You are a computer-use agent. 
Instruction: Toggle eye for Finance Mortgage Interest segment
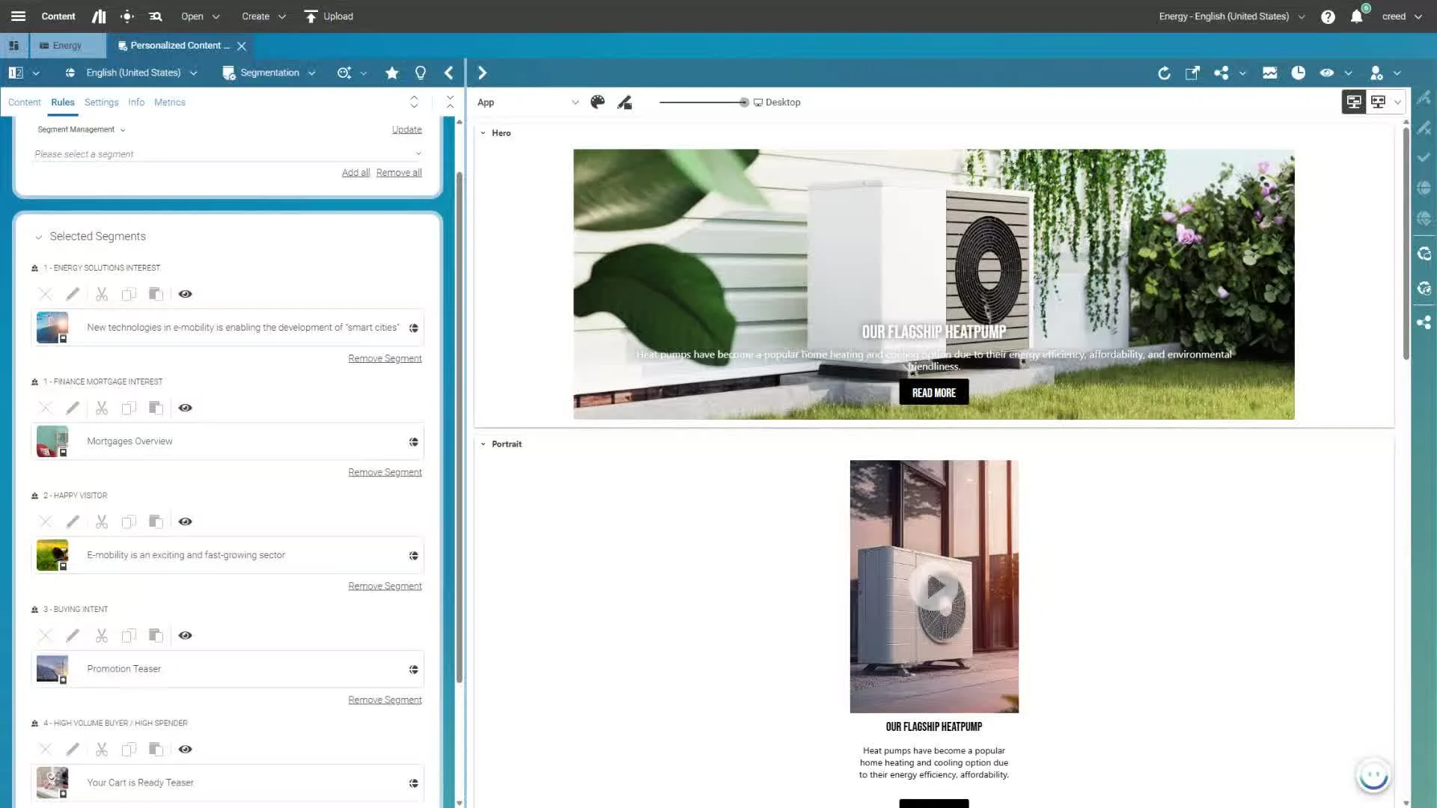(185, 408)
